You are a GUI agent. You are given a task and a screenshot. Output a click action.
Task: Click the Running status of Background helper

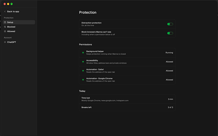[169, 53]
